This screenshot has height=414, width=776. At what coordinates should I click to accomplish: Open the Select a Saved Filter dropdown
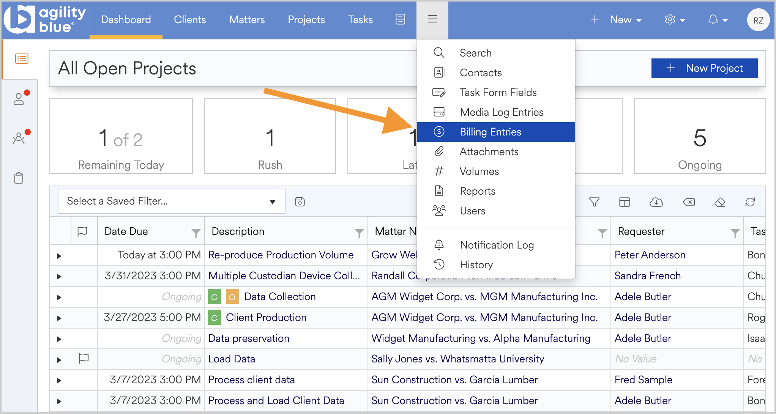172,201
